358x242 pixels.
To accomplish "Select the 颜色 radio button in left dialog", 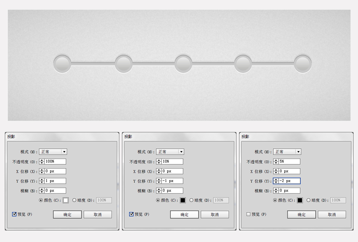I will click(x=41, y=200).
